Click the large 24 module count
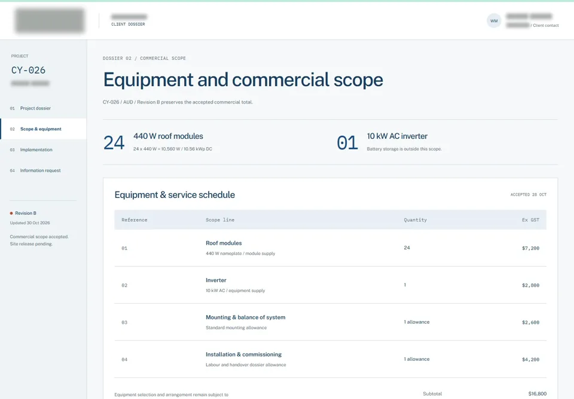 click(x=114, y=142)
